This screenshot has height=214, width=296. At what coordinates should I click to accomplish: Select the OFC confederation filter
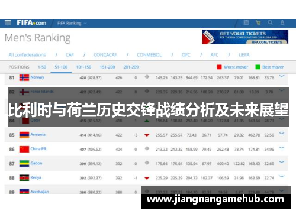186,55
